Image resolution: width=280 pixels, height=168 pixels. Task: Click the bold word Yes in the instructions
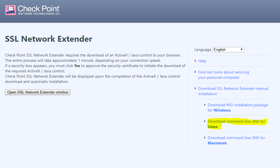pyautogui.click(x=77, y=66)
